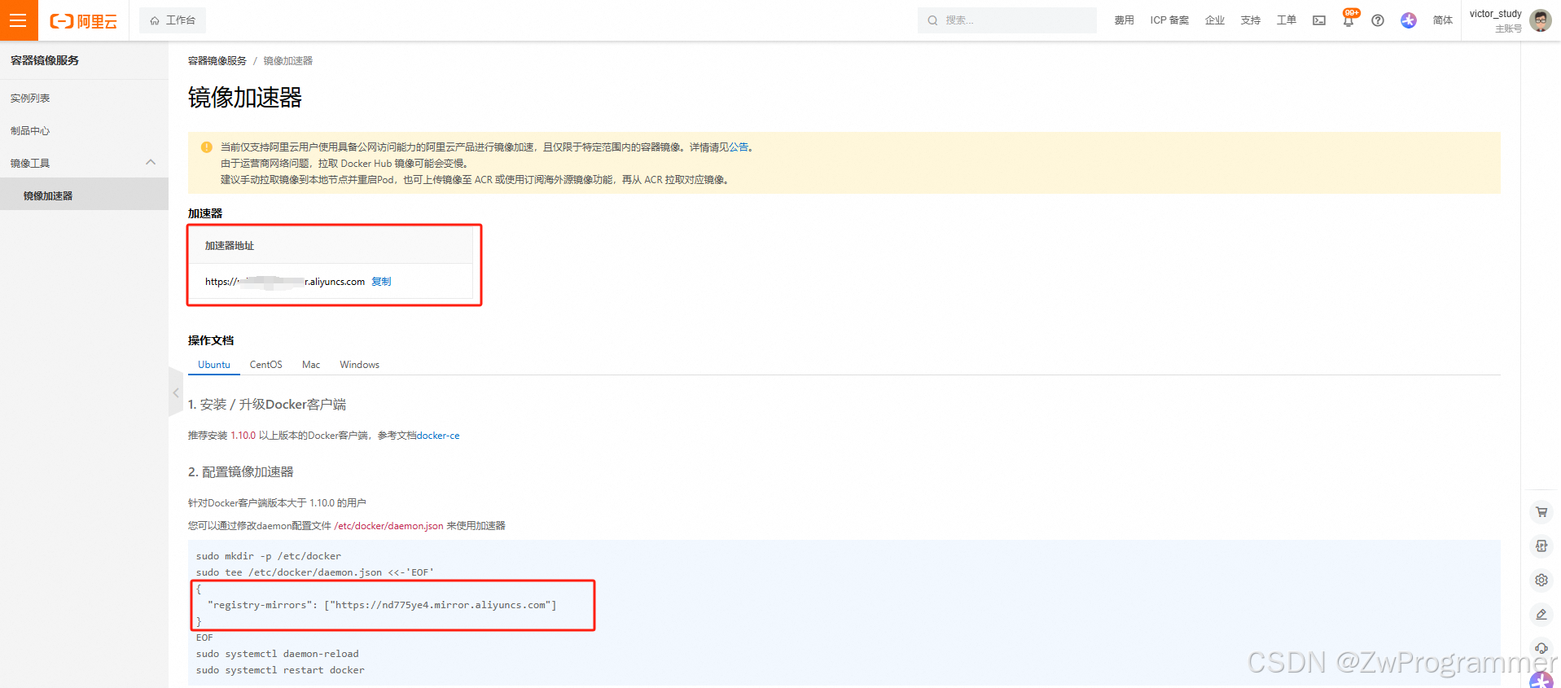Go to 容器镜像服务 breadcrumb link
The height and width of the screenshot is (688, 1561).
(217, 61)
